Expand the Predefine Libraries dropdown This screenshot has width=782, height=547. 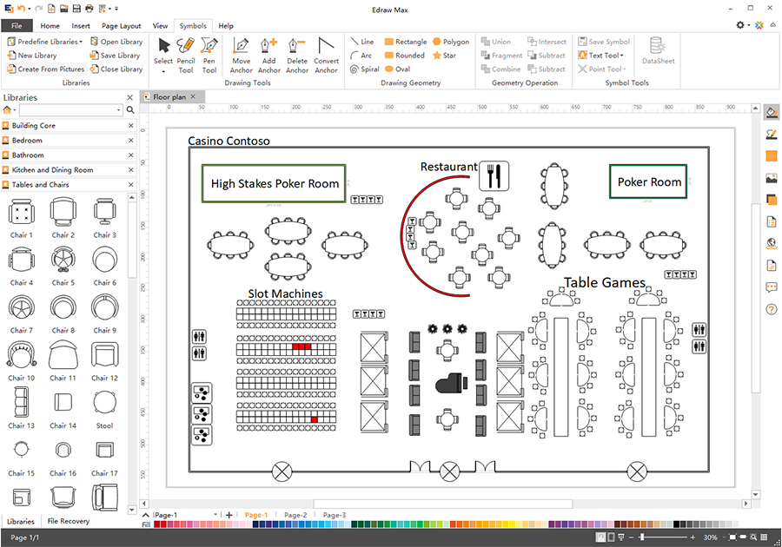(81, 42)
